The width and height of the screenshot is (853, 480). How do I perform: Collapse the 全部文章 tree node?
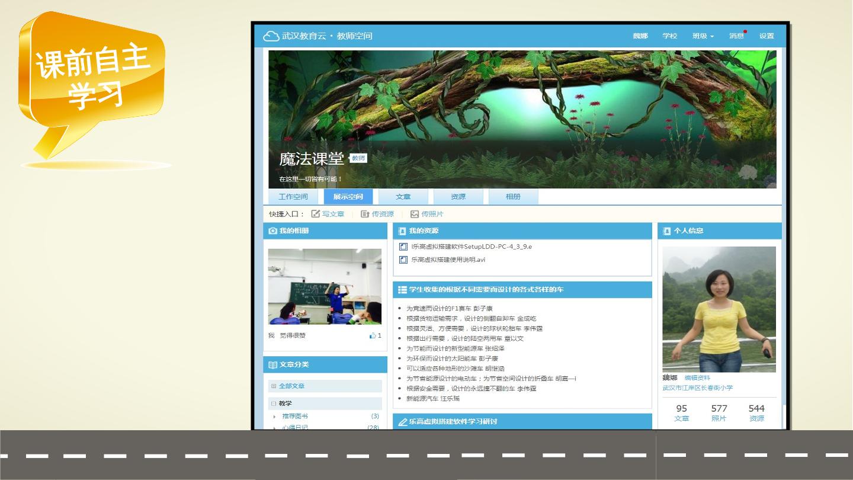274,386
